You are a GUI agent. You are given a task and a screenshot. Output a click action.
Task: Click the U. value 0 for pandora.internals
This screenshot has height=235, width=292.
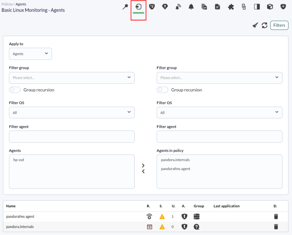(173, 227)
